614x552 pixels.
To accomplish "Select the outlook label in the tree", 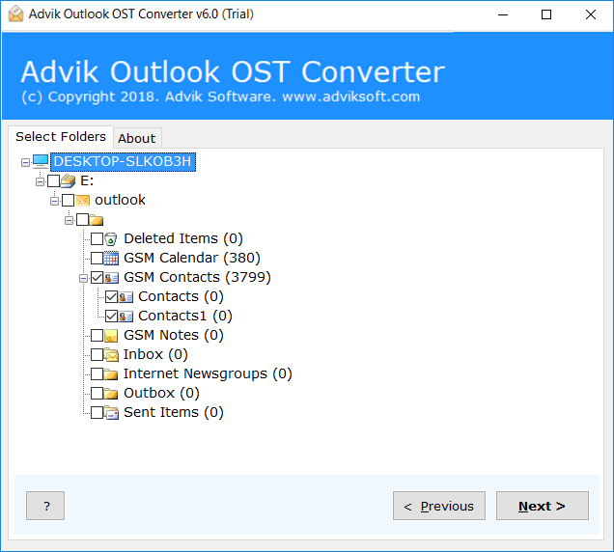I will (x=120, y=200).
